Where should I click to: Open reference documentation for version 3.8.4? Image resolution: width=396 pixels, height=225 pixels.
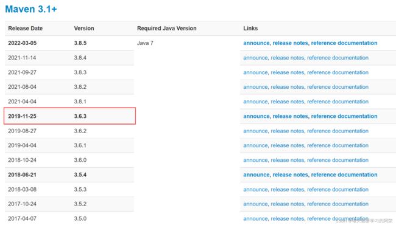pos(338,58)
